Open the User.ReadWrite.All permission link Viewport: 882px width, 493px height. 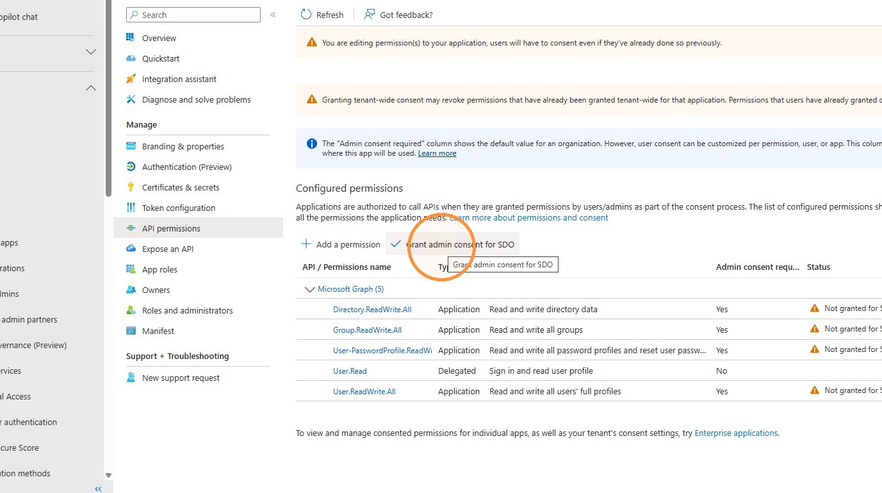pos(364,392)
